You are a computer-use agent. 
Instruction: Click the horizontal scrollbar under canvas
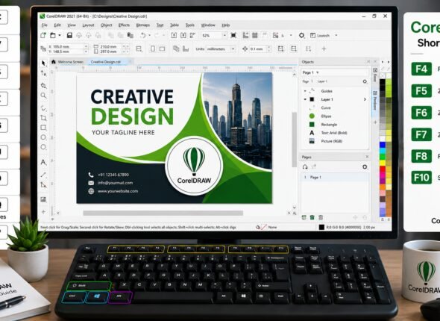pyautogui.click(x=163, y=214)
